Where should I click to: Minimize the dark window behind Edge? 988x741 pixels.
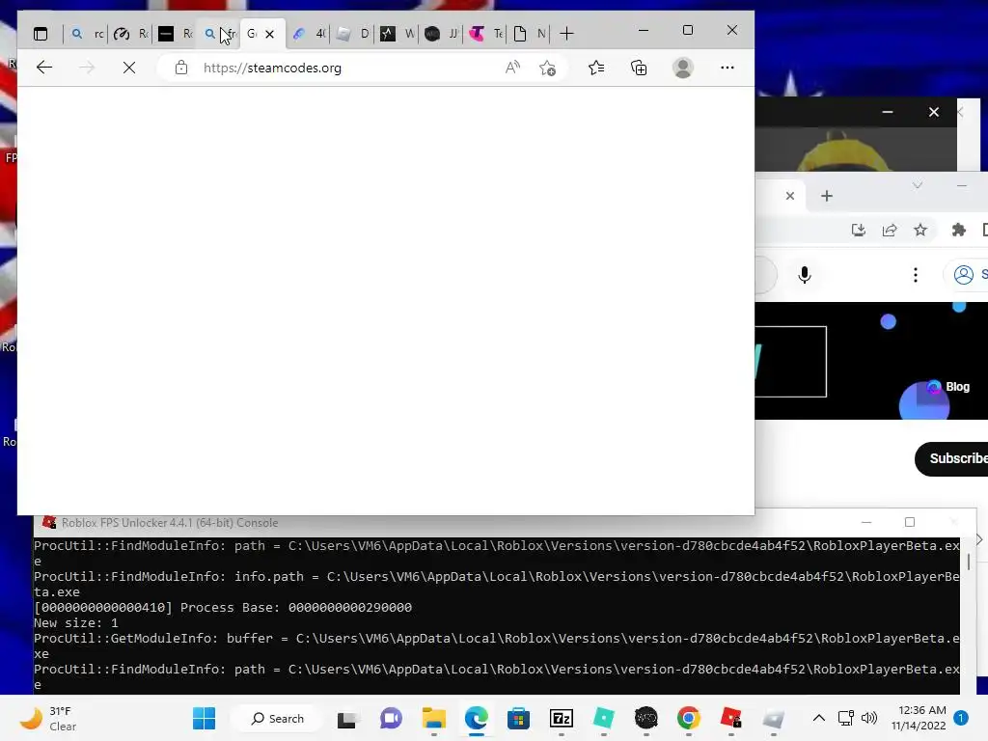coord(888,112)
